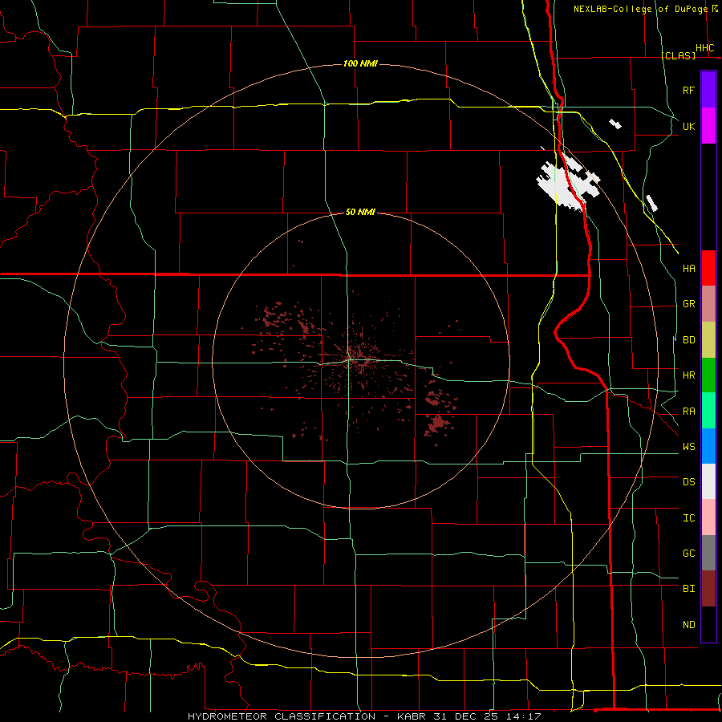
Task: Click the "RA" legend label
Action: pyautogui.click(x=688, y=412)
